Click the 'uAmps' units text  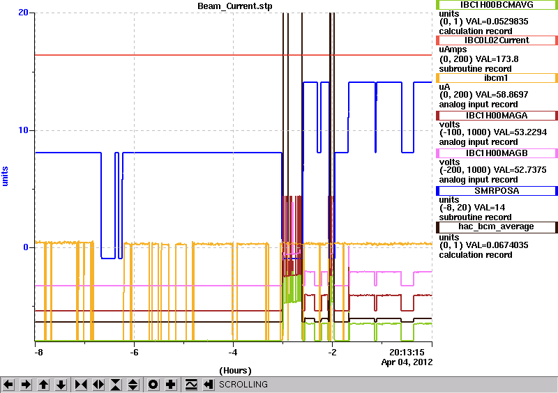click(453, 49)
